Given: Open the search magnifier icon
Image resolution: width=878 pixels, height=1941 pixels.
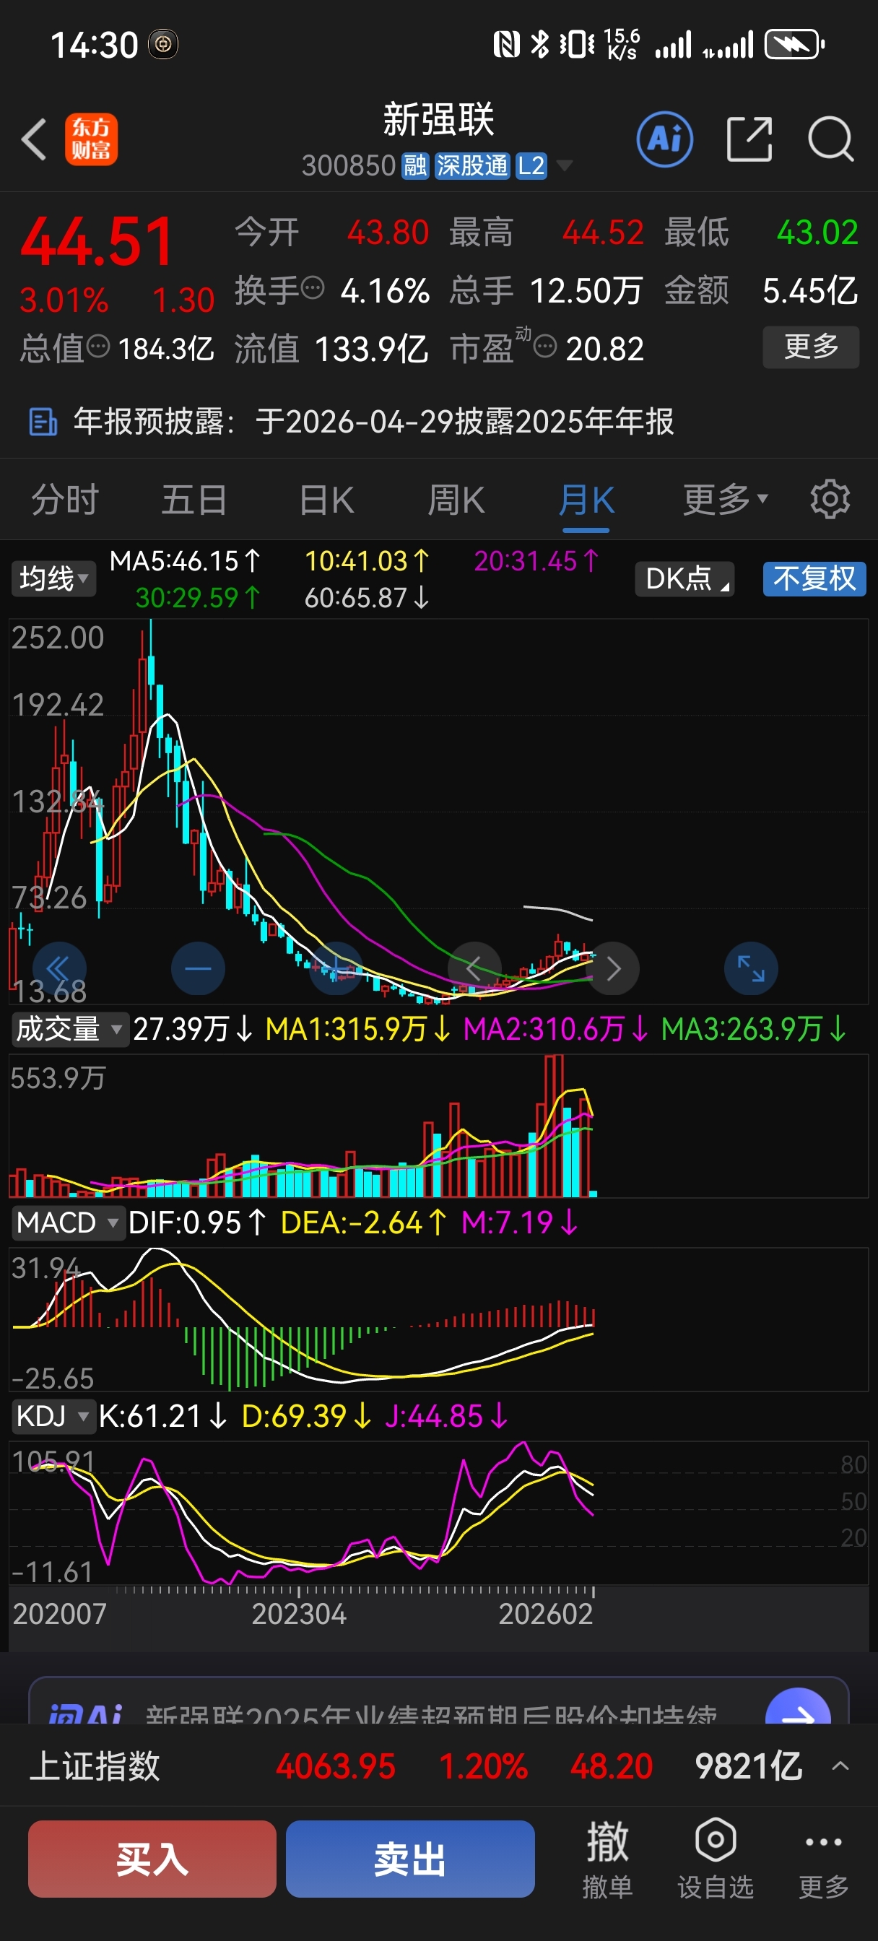Looking at the screenshot, I should [831, 139].
